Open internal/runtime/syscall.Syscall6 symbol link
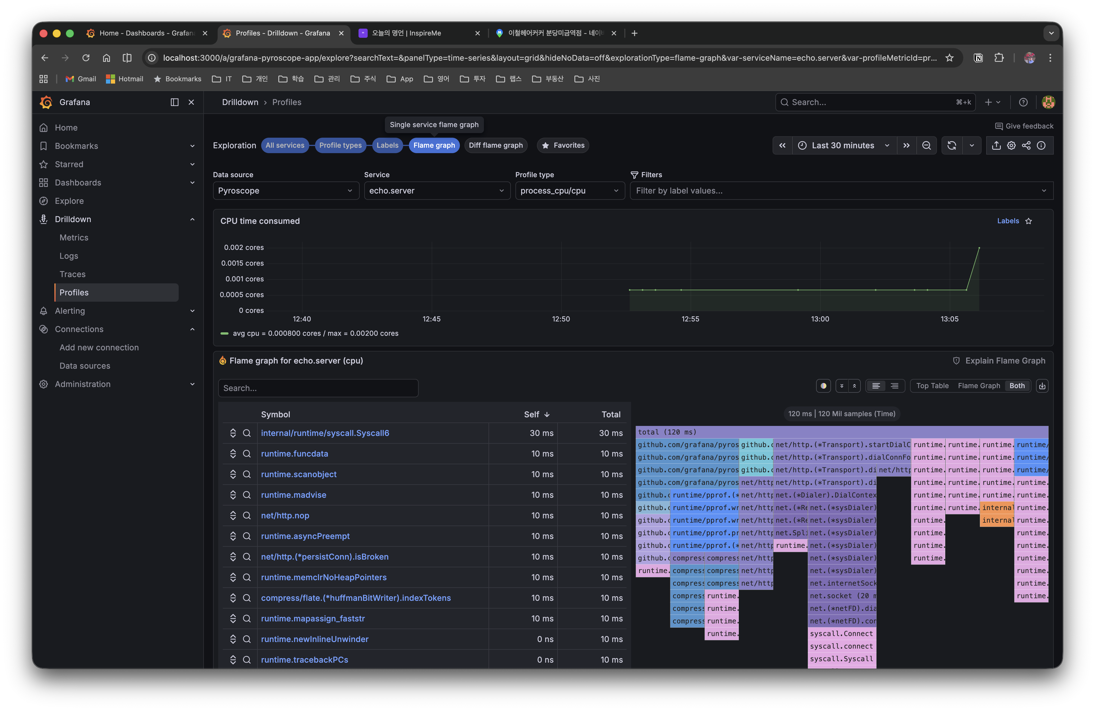Viewport: 1095px width, 711px height. (x=325, y=433)
